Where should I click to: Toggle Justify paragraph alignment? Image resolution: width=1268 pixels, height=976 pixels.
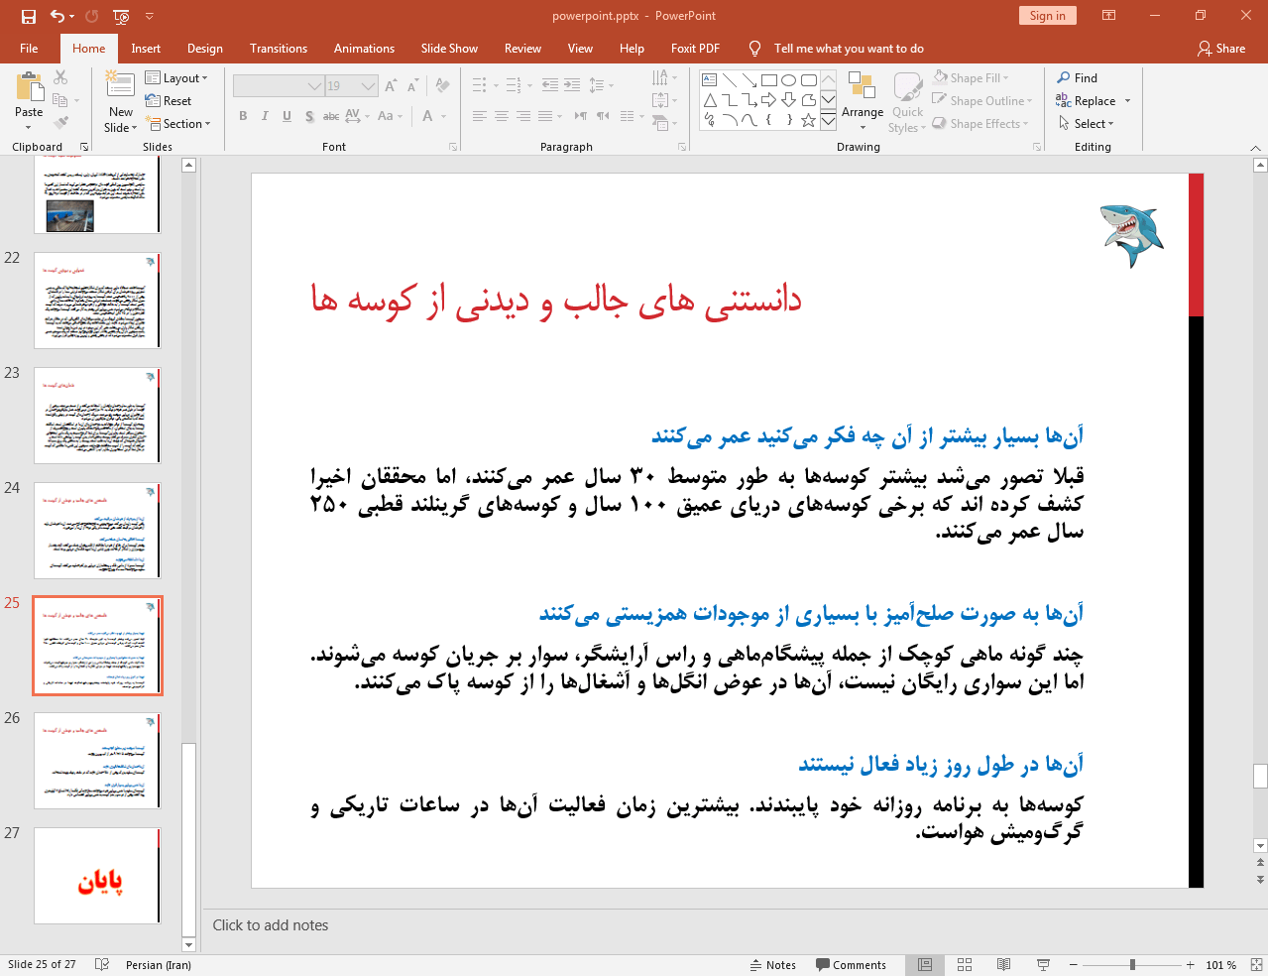[x=545, y=116]
